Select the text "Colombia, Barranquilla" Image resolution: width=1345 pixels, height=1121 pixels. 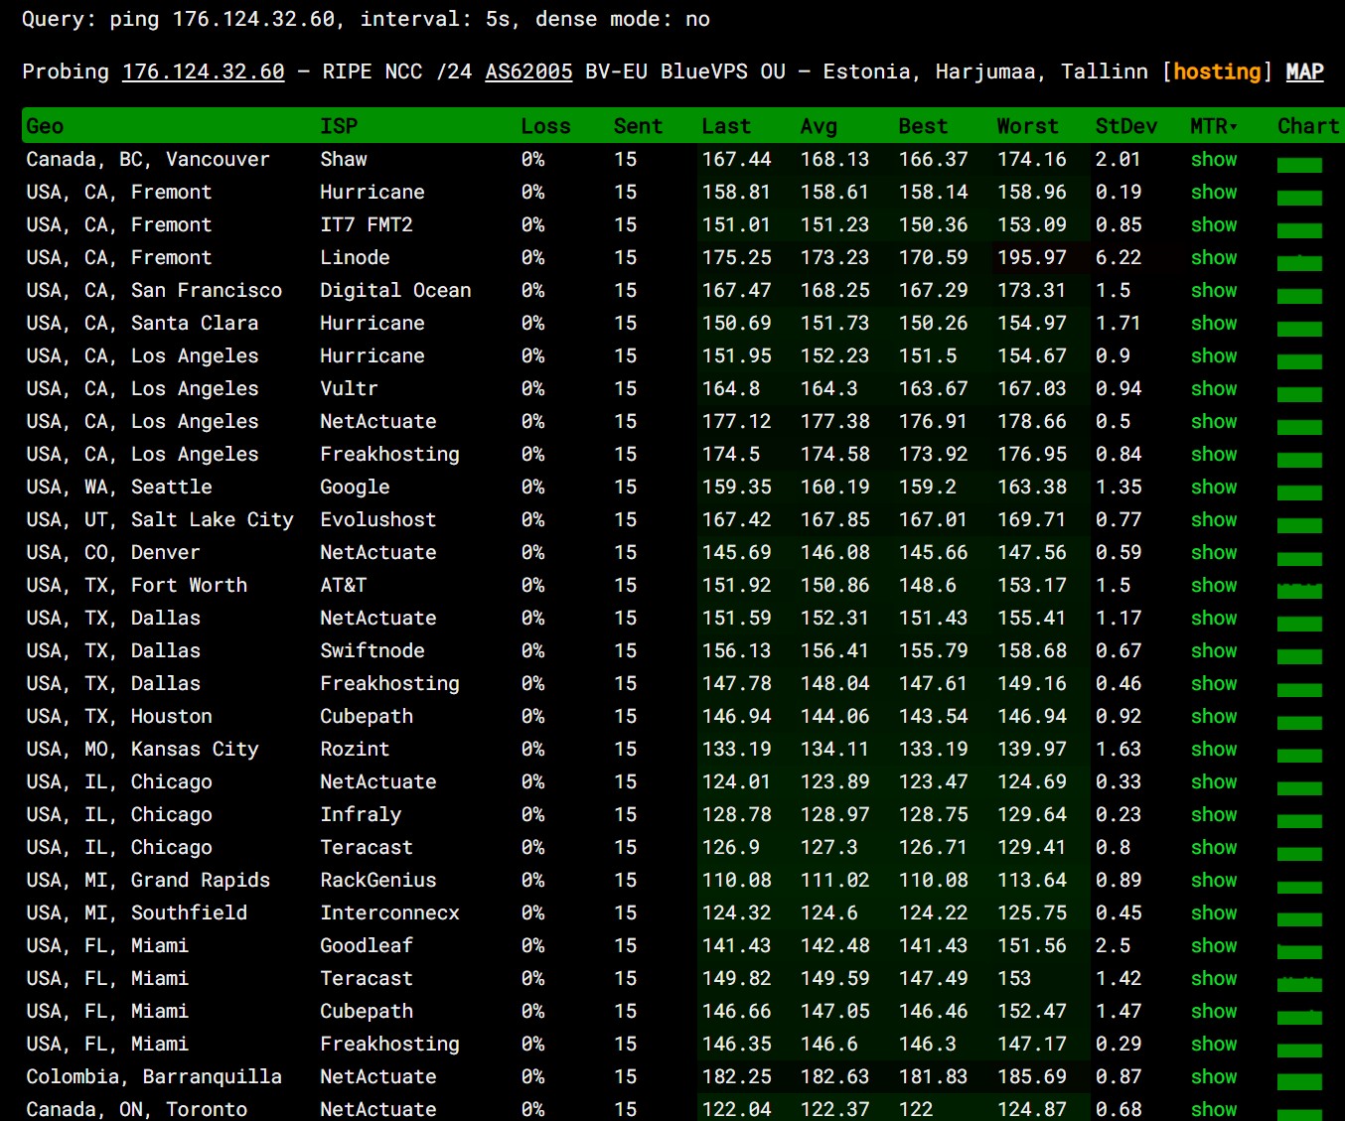[154, 1076]
